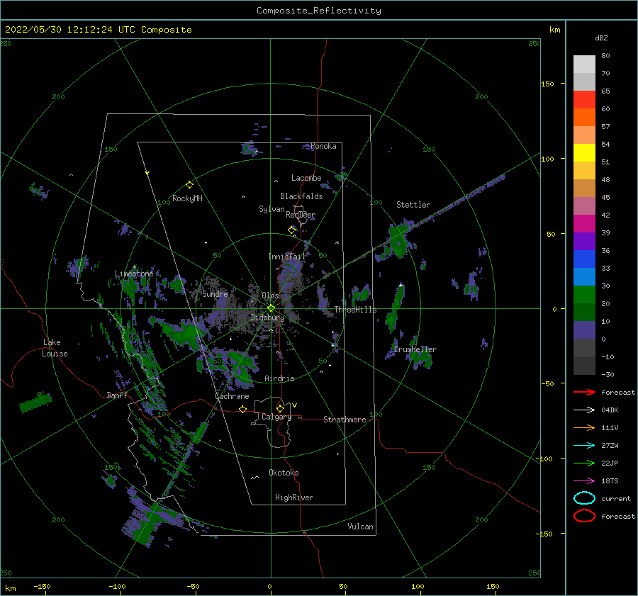638x596 pixels.
Task: Click the blue 36 dBZ color swatch
Action: pyautogui.click(x=584, y=259)
